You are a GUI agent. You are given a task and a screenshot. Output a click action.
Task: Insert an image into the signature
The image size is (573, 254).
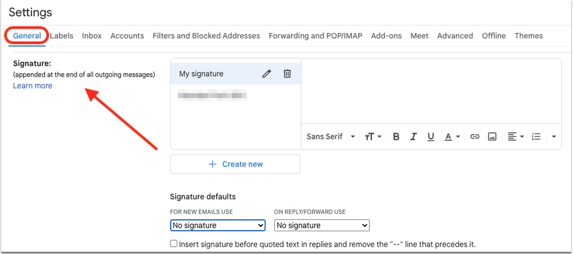click(492, 137)
